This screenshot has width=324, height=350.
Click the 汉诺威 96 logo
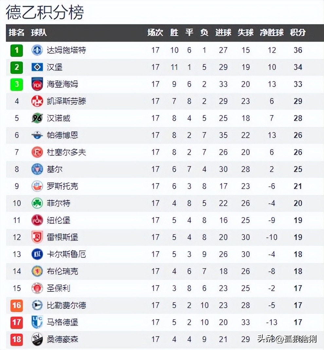(37, 118)
